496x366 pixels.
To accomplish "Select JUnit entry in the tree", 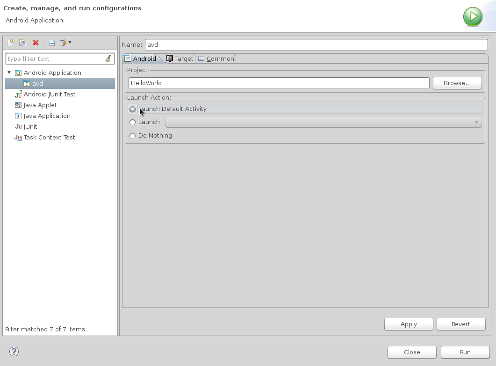I will pos(30,127).
